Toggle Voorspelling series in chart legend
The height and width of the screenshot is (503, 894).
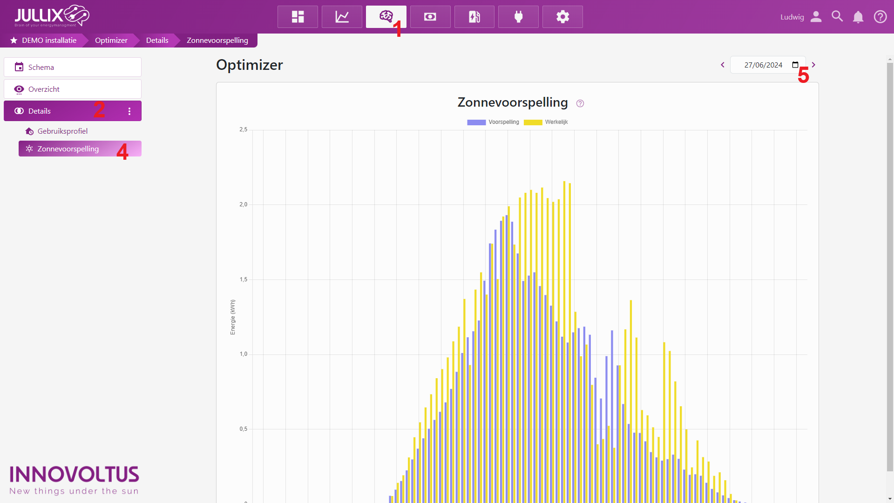pos(493,122)
